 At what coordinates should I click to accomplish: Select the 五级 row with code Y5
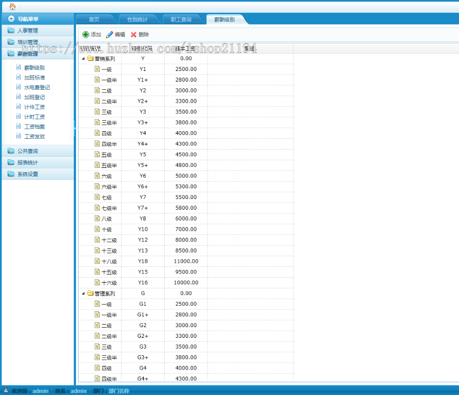(186, 155)
